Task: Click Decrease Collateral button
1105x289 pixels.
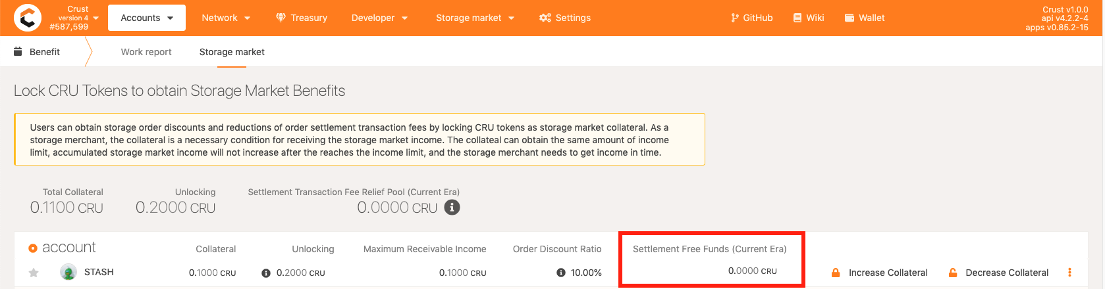Action: 998,273
